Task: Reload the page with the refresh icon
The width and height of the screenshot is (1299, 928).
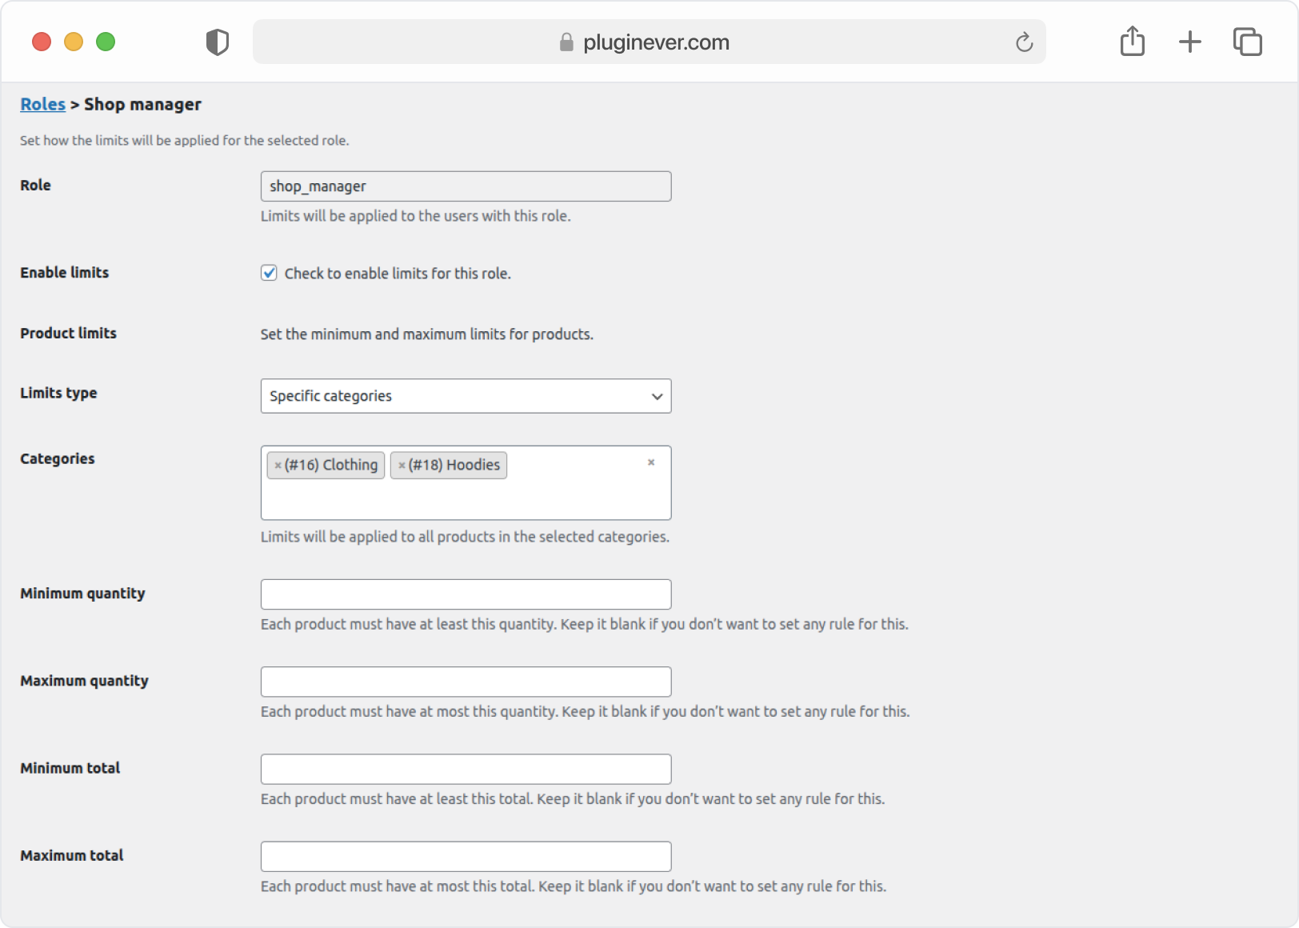Action: pyautogui.click(x=1024, y=42)
